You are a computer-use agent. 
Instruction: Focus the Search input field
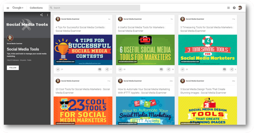pos(94,8)
